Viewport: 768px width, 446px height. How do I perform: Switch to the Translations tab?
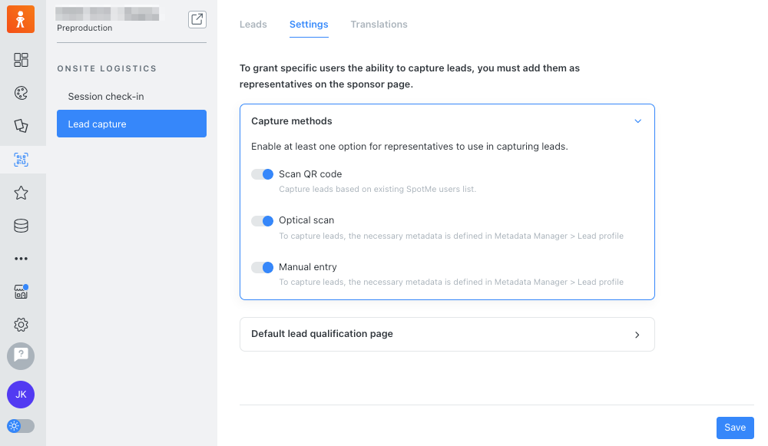[x=379, y=25]
